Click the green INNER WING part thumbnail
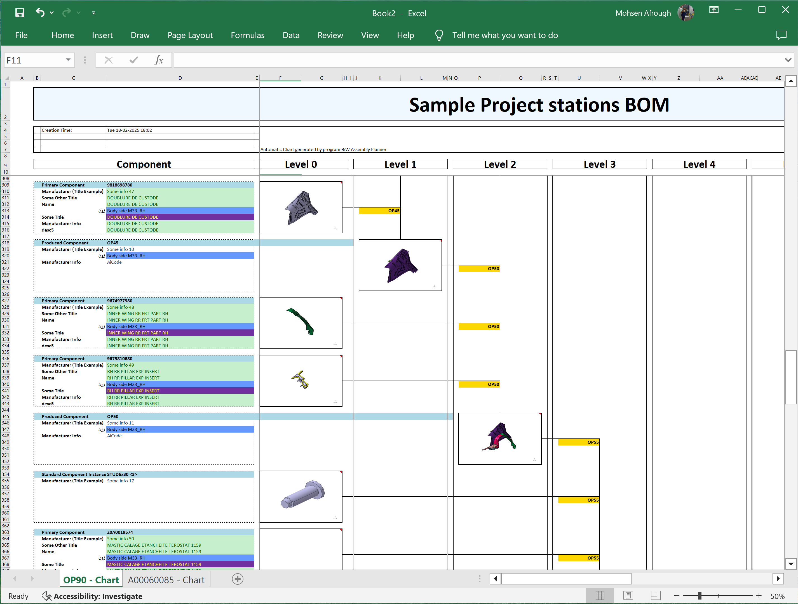798x604 pixels. (x=301, y=323)
